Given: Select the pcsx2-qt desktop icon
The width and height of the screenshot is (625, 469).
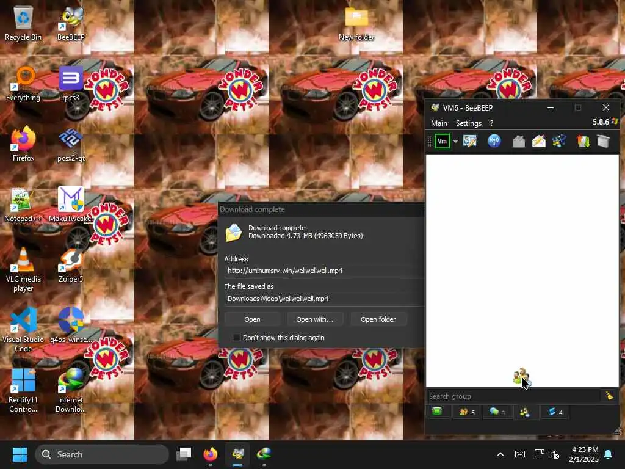Looking at the screenshot, I should (x=71, y=144).
